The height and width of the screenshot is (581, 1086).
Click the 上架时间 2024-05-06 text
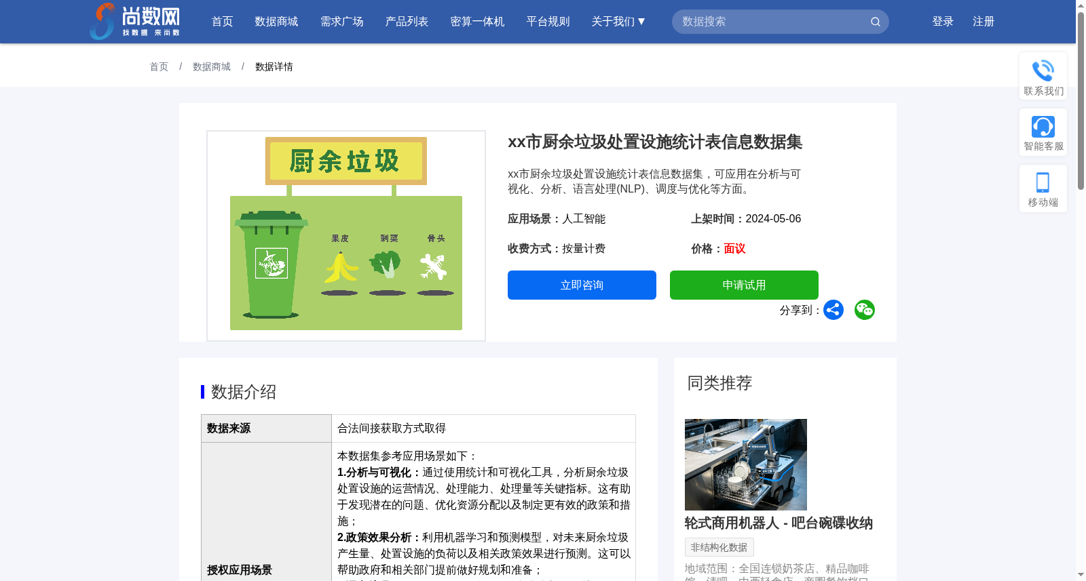(746, 219)
